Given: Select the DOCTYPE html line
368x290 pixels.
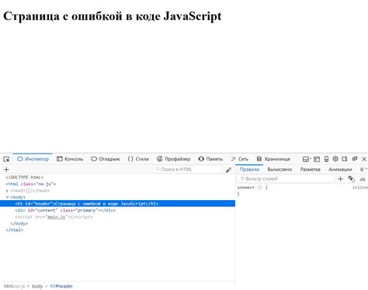Looking at the screenshot, I should 25,178.
